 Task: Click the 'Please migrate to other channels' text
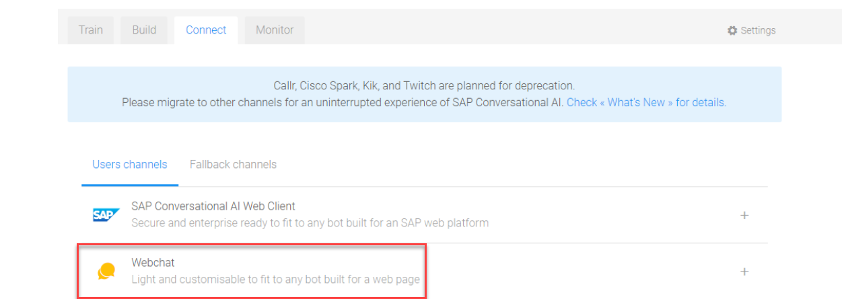(x=343, y=103)
